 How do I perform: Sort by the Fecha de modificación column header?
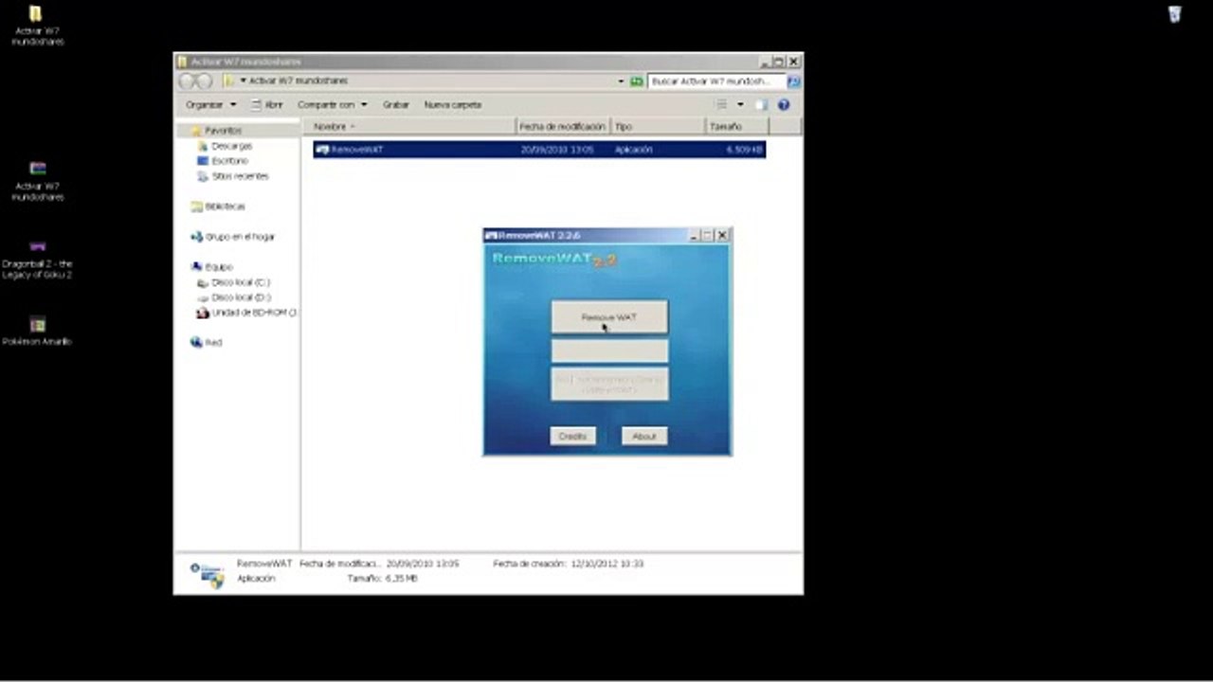[563, 126]
